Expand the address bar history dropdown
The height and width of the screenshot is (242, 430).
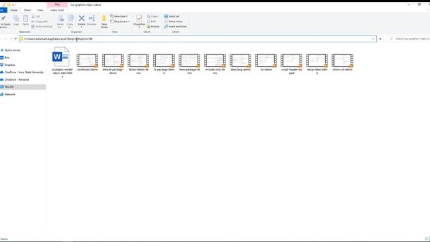373,39
